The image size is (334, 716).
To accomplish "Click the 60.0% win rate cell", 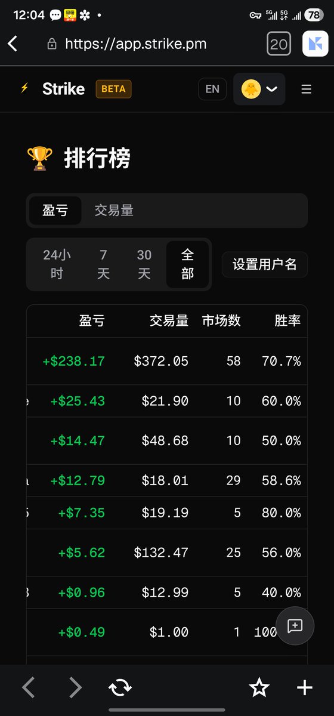I will [282, 401].
